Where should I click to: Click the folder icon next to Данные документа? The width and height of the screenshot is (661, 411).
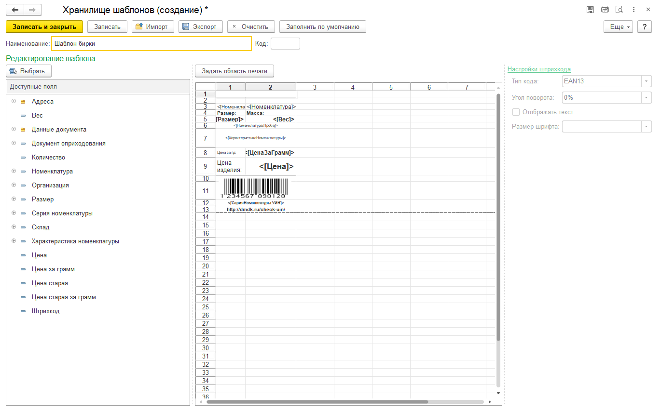[23, 130]
